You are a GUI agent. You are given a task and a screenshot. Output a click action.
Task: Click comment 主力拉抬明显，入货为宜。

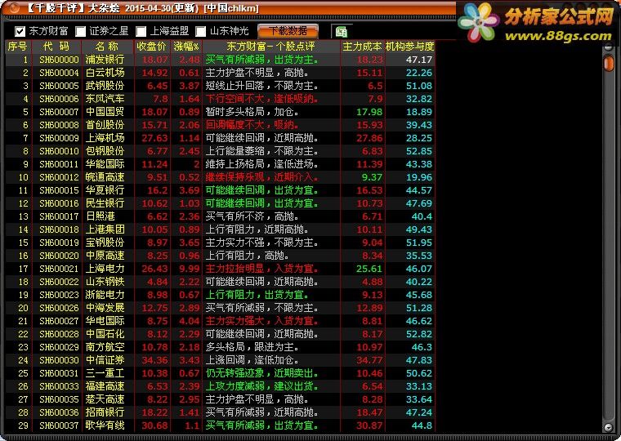(261, 269)
